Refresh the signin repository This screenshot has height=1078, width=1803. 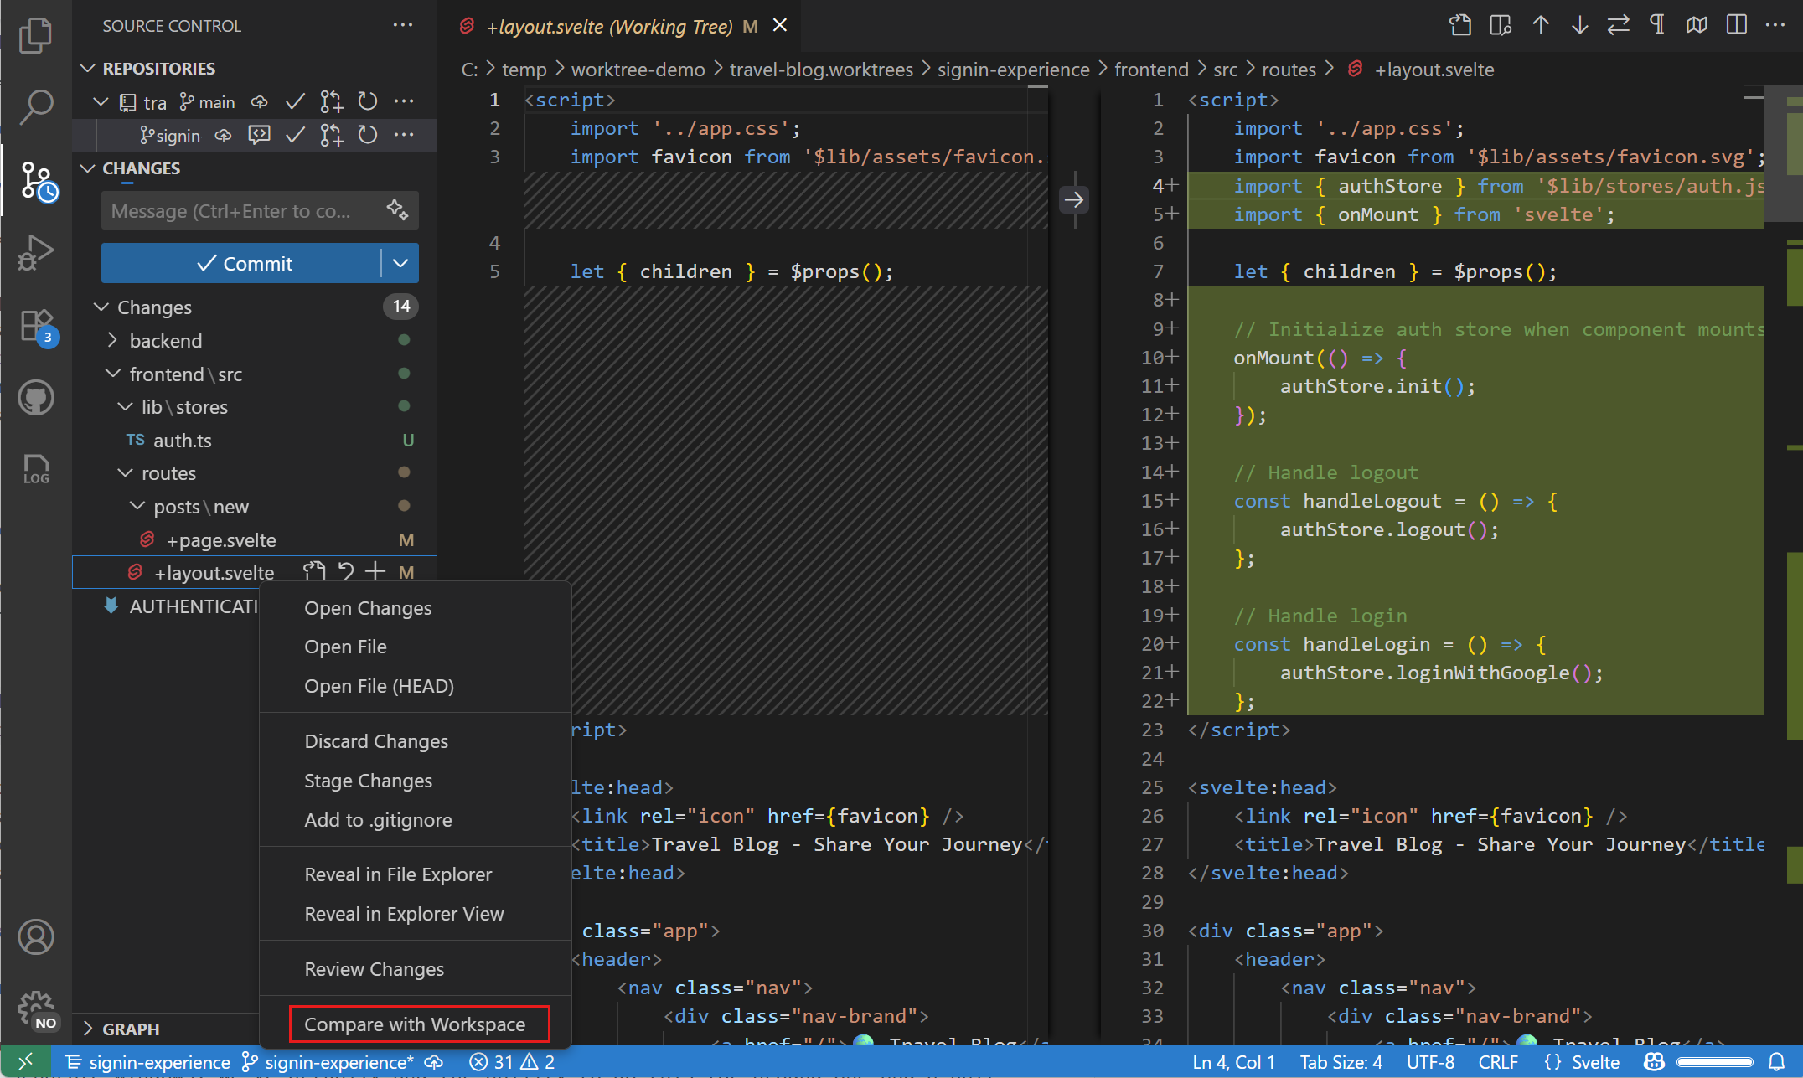pyautogui.click(x=367, y=135)
